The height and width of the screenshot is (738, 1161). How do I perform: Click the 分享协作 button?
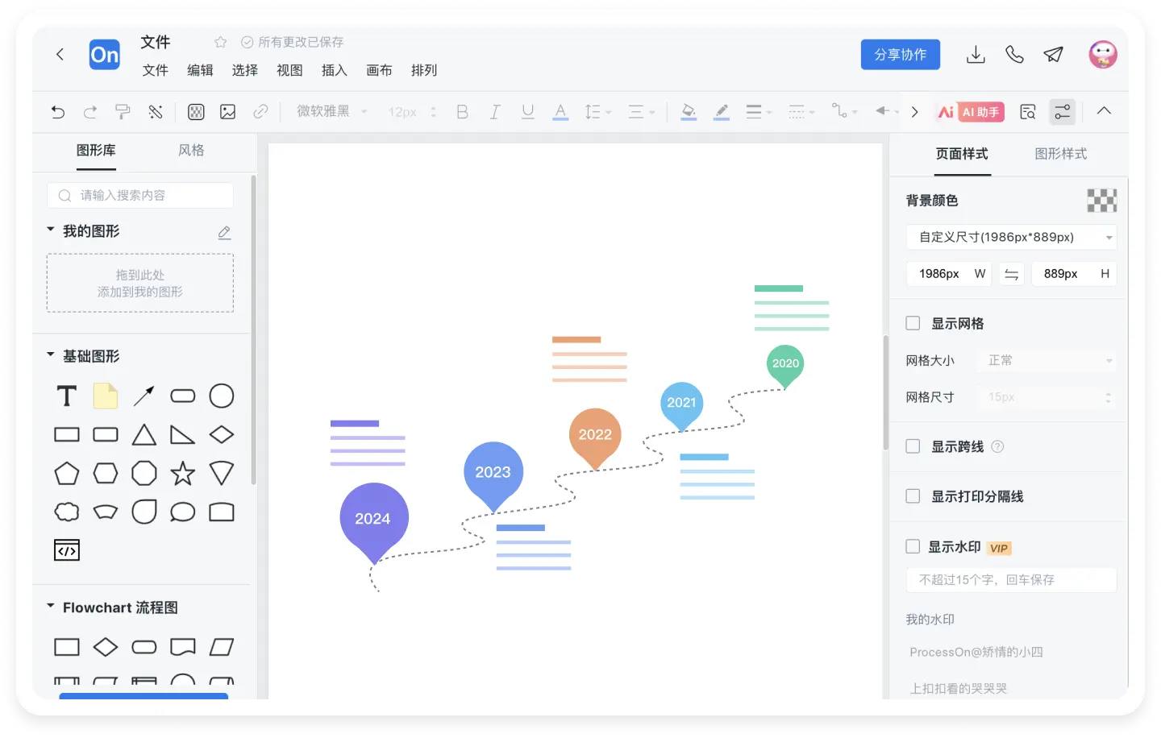900,55
